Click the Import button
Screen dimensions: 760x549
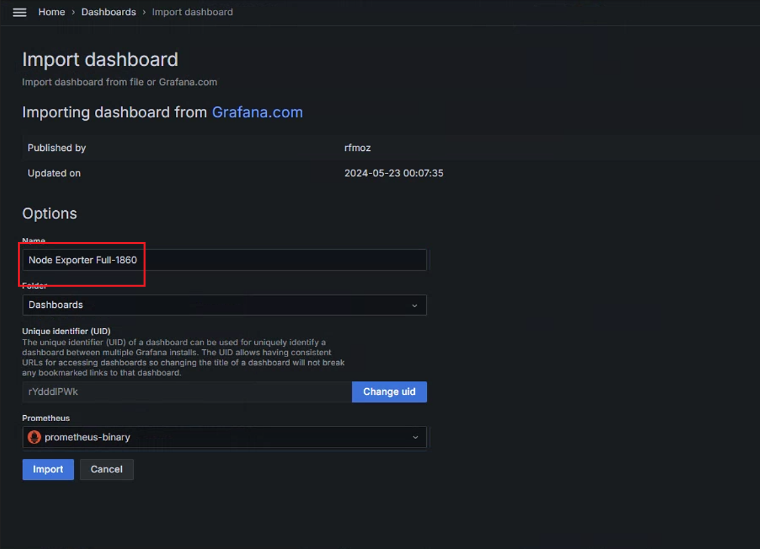(x=48, y=469)
